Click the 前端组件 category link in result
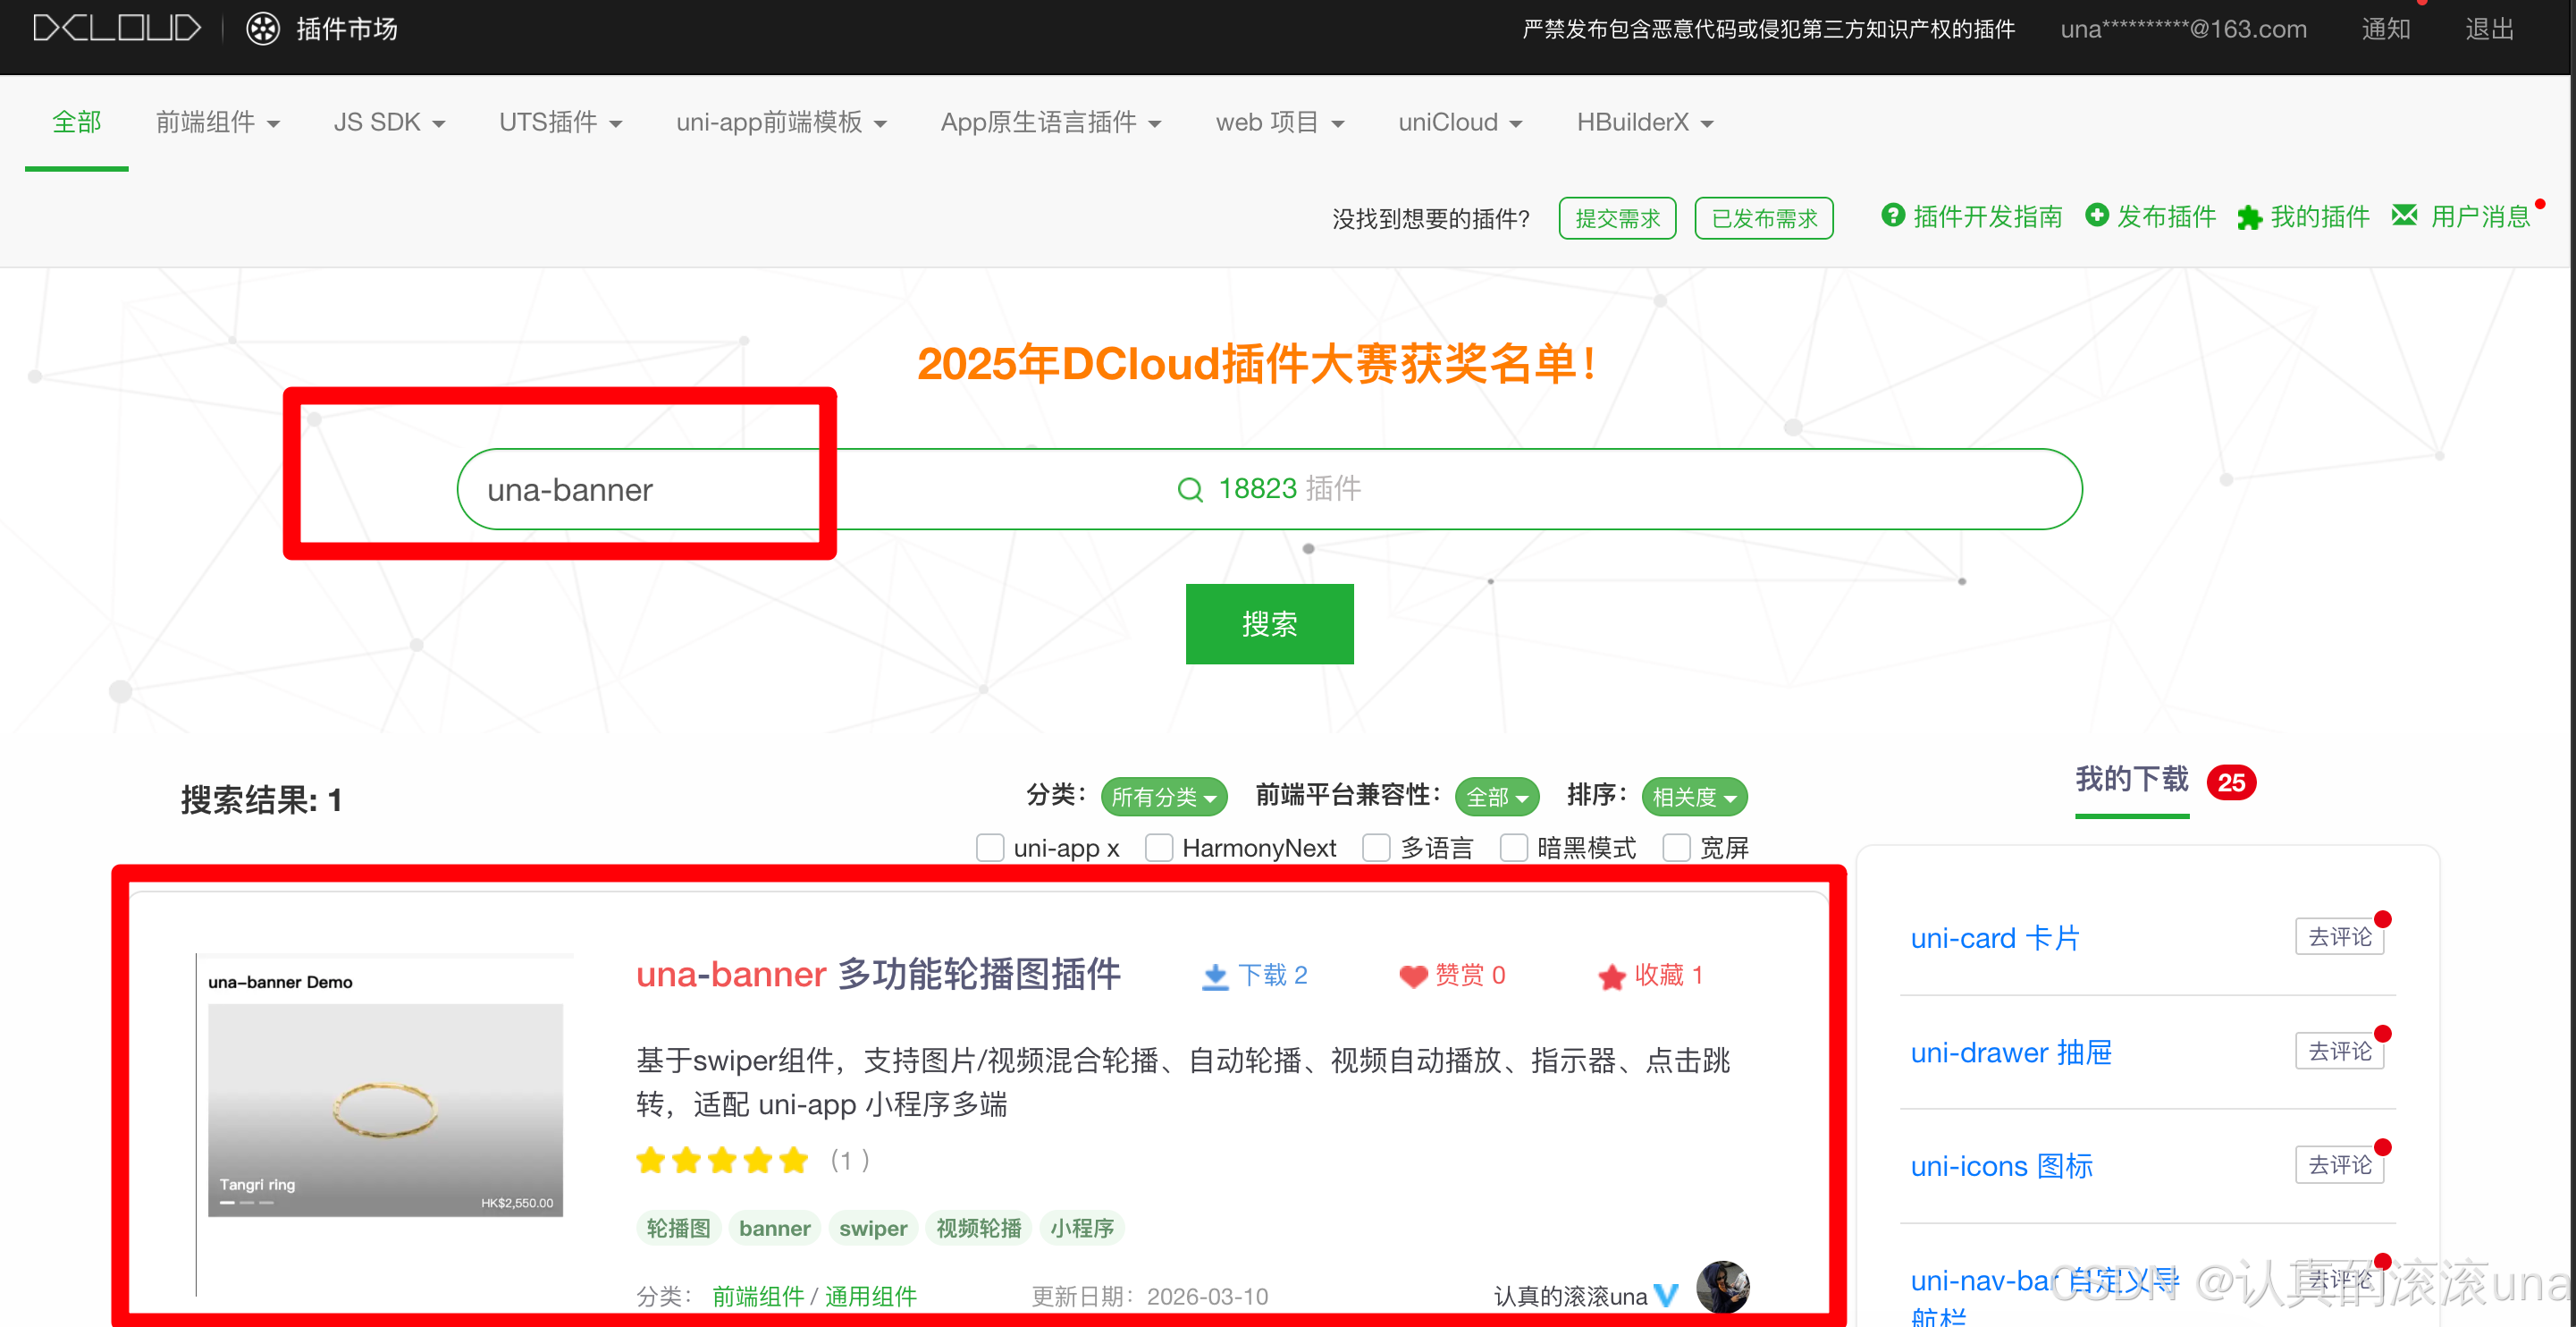 pos(757,1296)
